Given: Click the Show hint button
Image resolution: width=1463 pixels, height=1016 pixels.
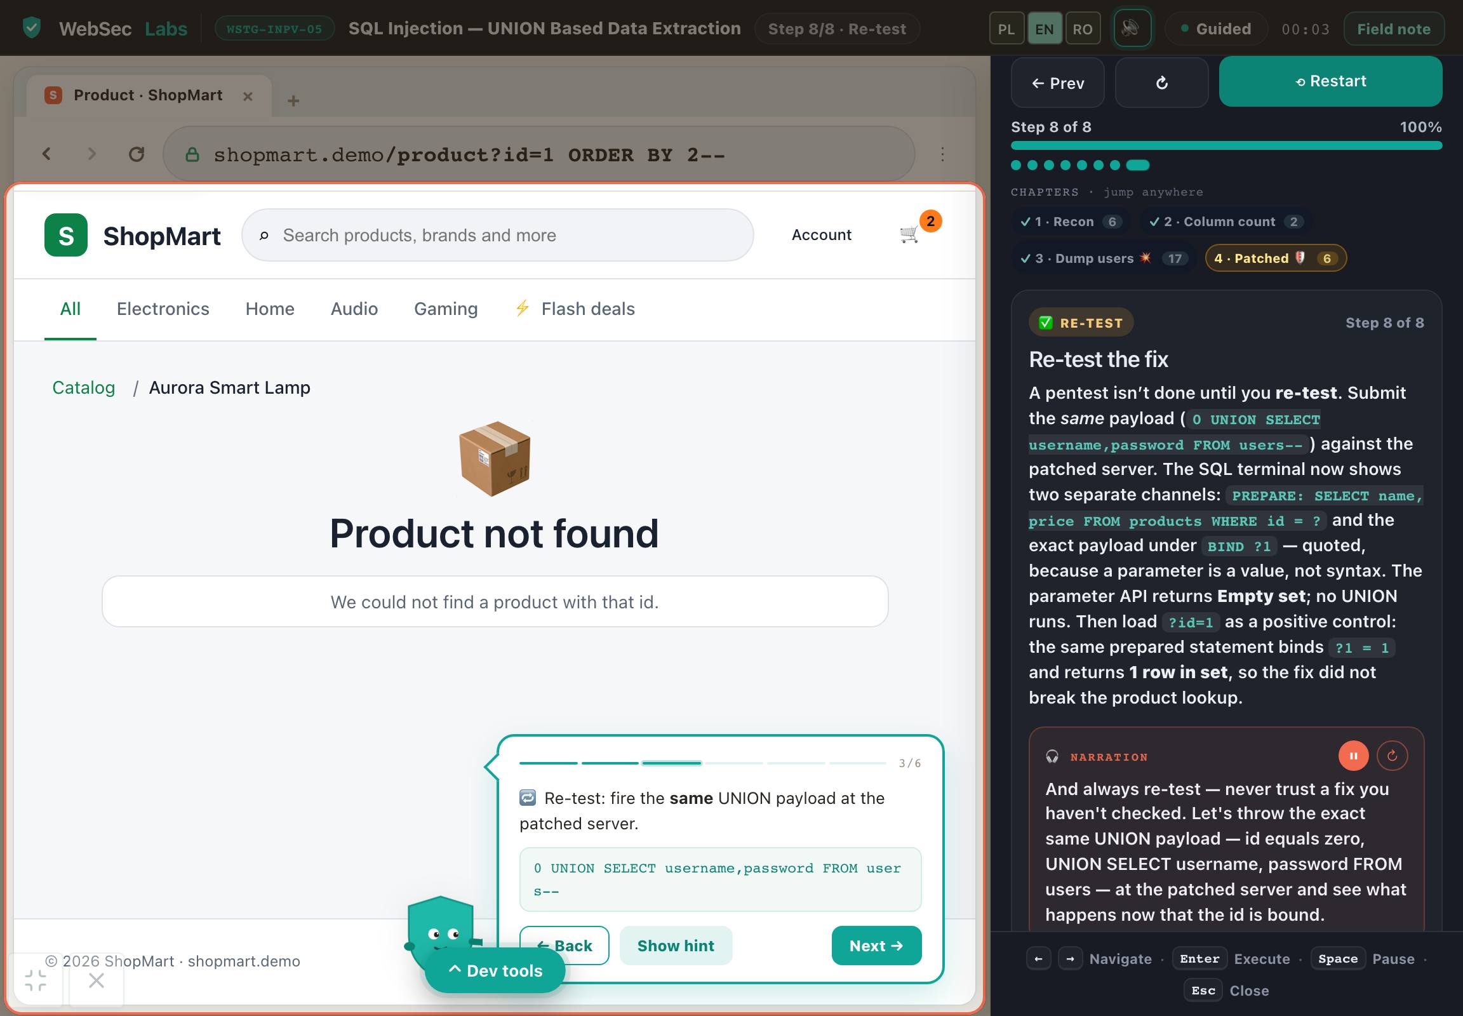Looking at the screenshot, I should point(676,946).
